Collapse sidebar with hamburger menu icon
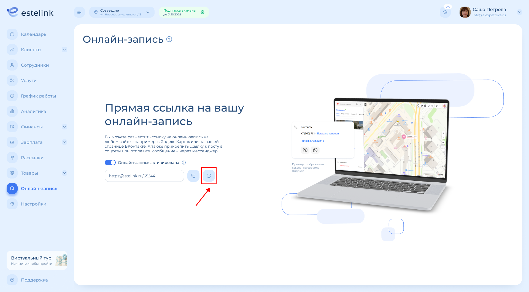The height and width of the screenshot is (292, 529). click(x=79, y=12)
